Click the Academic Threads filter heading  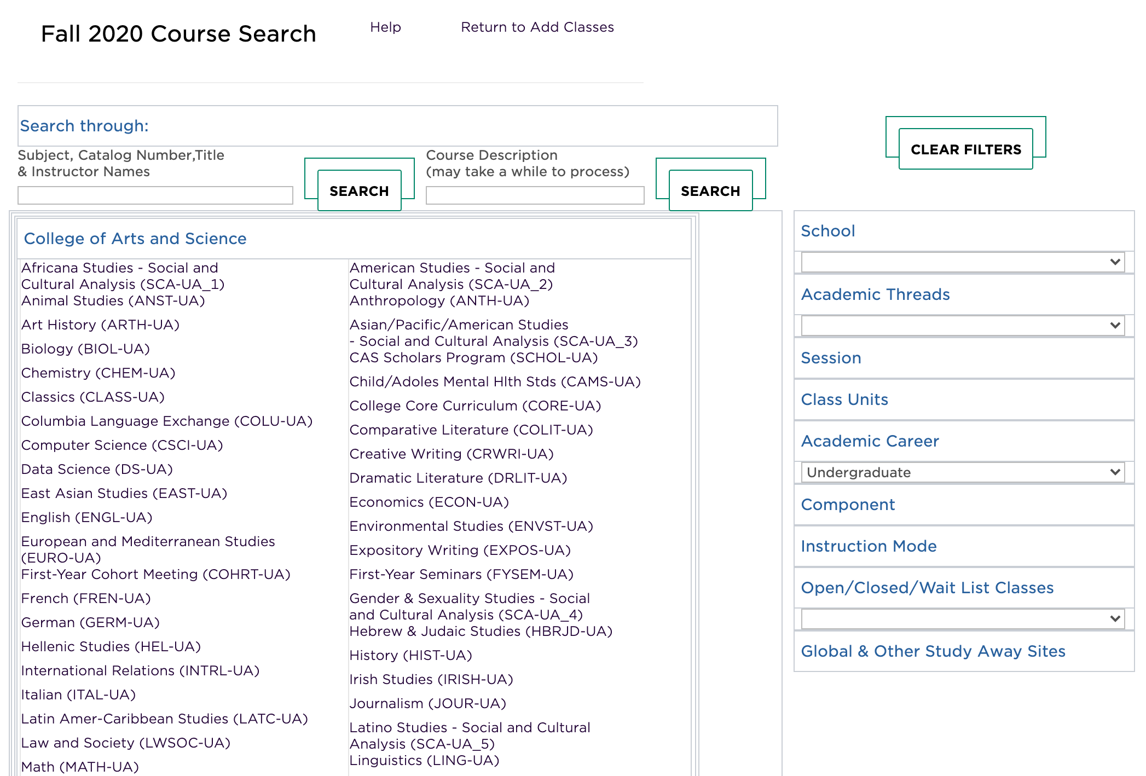coord(875,294)
